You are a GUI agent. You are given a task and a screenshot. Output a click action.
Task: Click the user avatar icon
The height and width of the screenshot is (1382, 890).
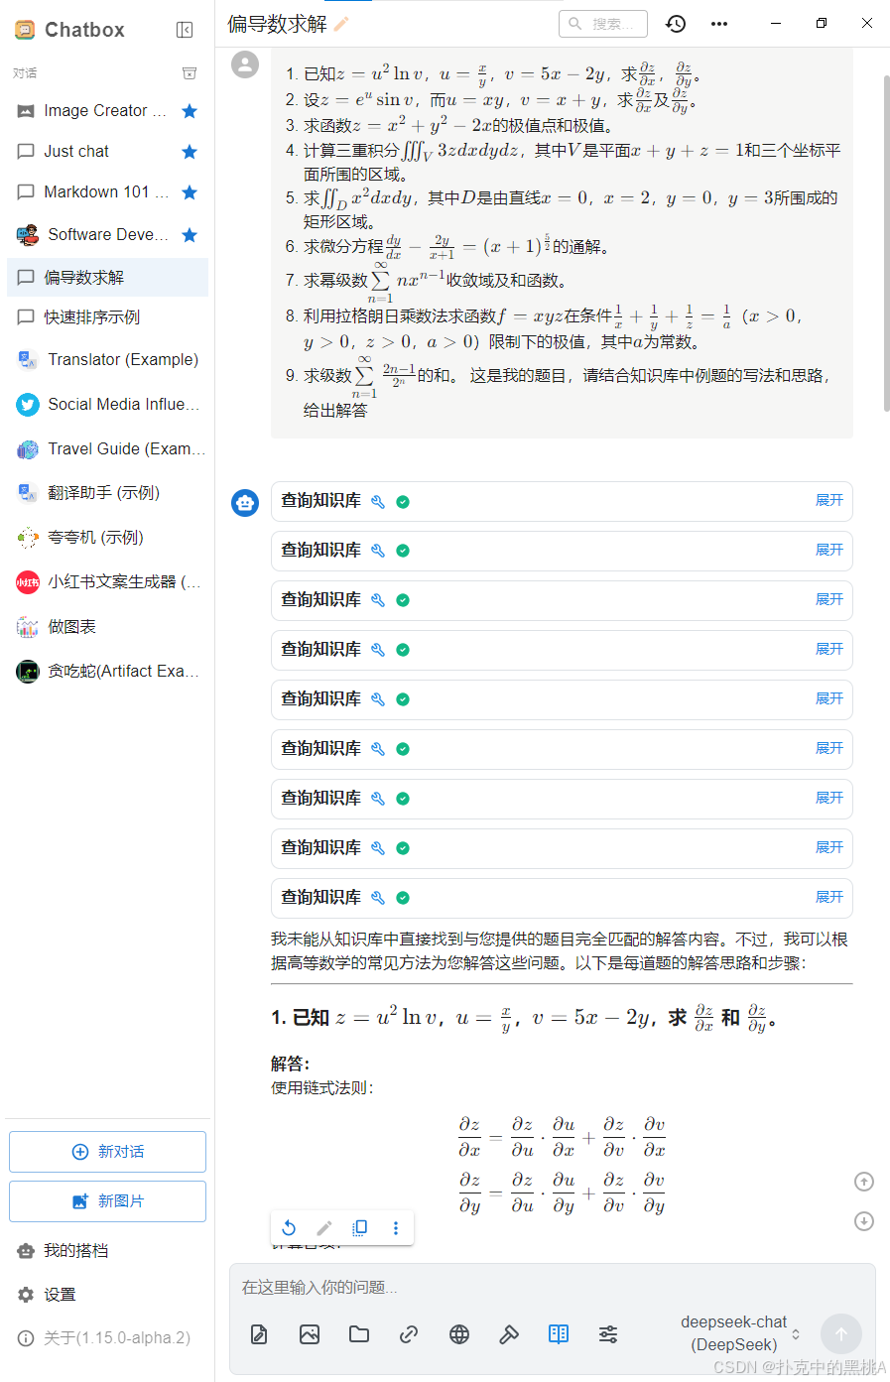coord(245,64)
